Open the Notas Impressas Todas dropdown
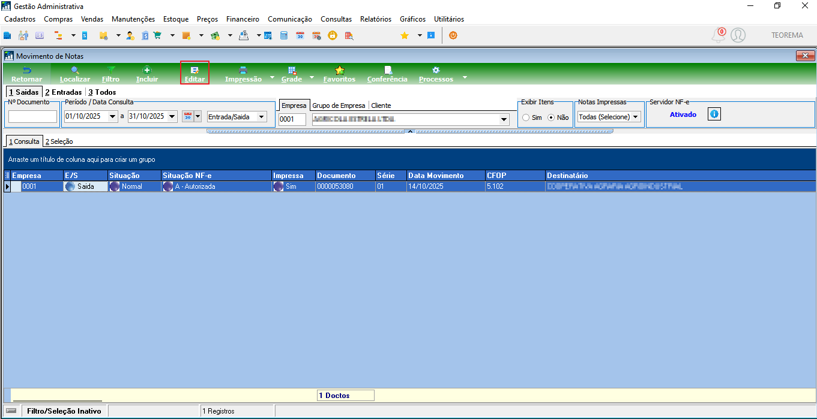 (x=609, y=117)
